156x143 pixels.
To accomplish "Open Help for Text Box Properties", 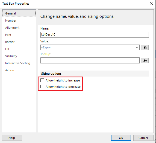I will (12, 138).
